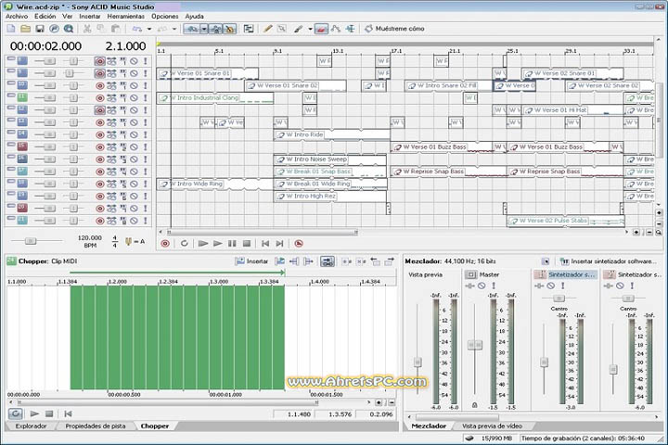Open Master bus FX icon
Screen dimensions: 668x445
(x=469, y=286)
